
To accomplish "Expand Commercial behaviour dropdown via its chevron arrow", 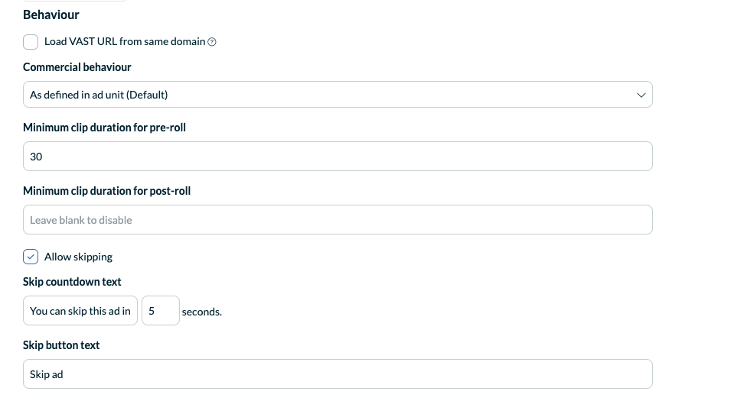I will [x=641, y=95].
